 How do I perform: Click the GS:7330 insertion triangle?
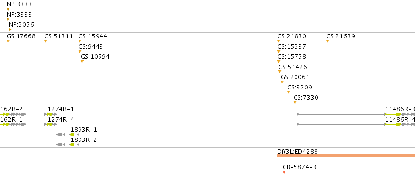295,103
